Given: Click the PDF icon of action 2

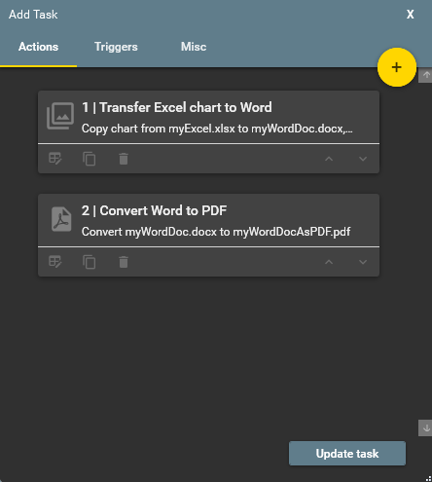Looking at the screenshot, I should [x=61, y=219].
